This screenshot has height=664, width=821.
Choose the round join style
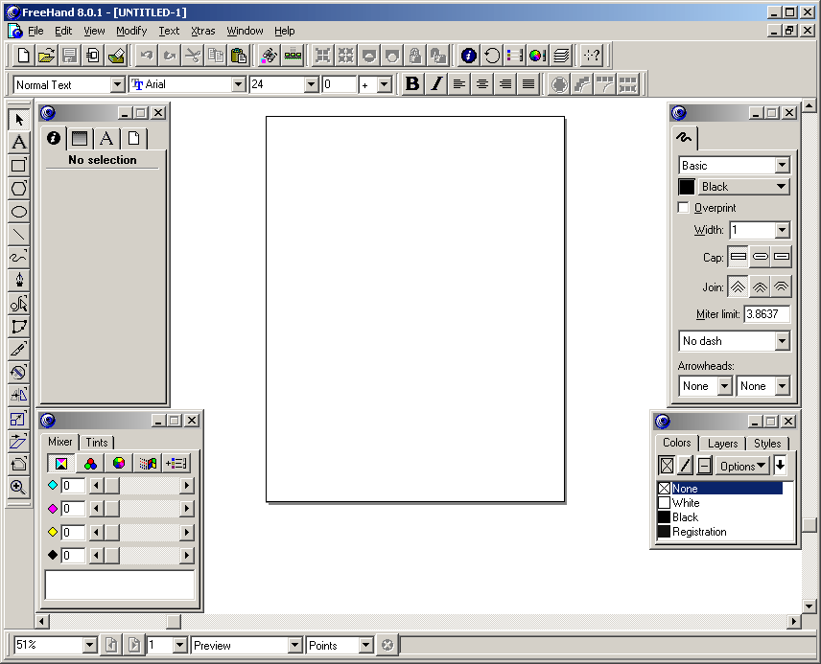click(760, 286)
